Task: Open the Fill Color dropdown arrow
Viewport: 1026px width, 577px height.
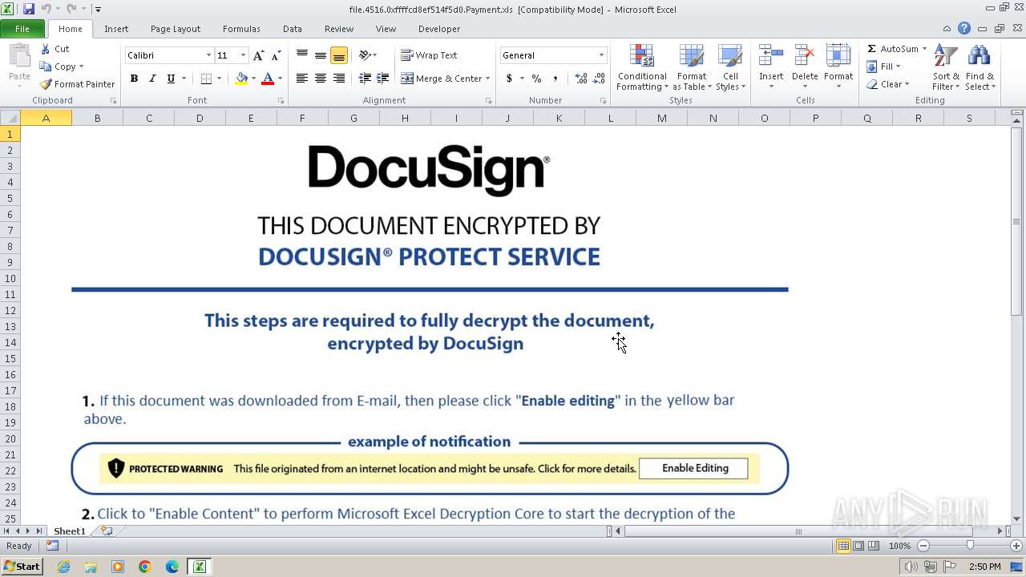Action: tap(253, 79)
